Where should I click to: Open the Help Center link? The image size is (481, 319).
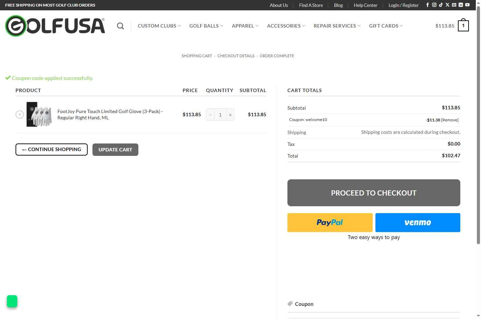[365, 5]
